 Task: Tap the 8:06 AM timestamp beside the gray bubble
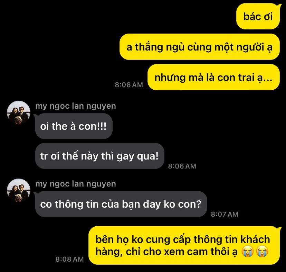(x=182, y=166)
